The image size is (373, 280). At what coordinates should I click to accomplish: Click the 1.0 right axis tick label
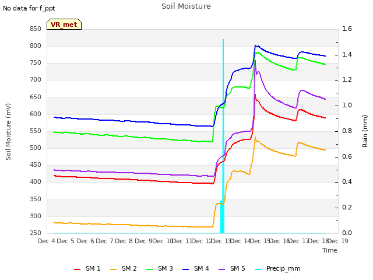pos(347,105)
